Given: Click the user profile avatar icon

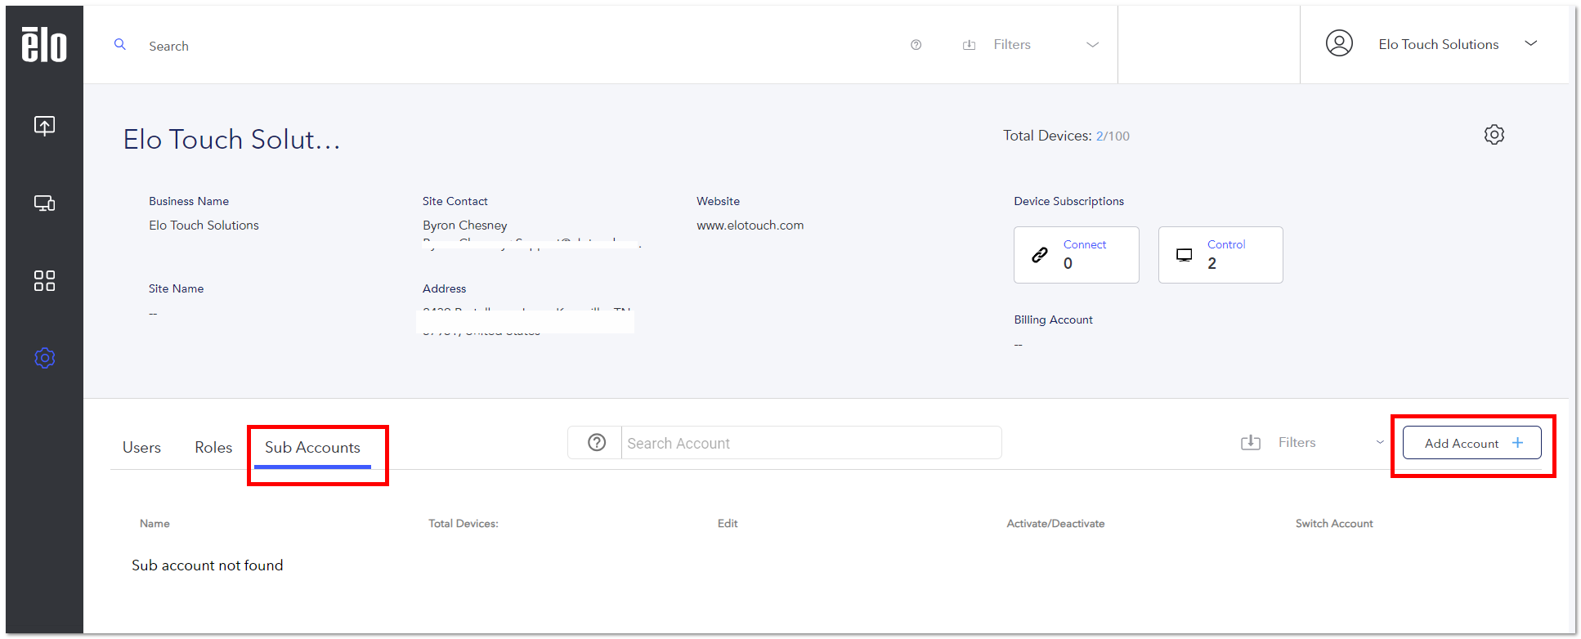Looking at the screenshot, I should [x=1338, y=43].
